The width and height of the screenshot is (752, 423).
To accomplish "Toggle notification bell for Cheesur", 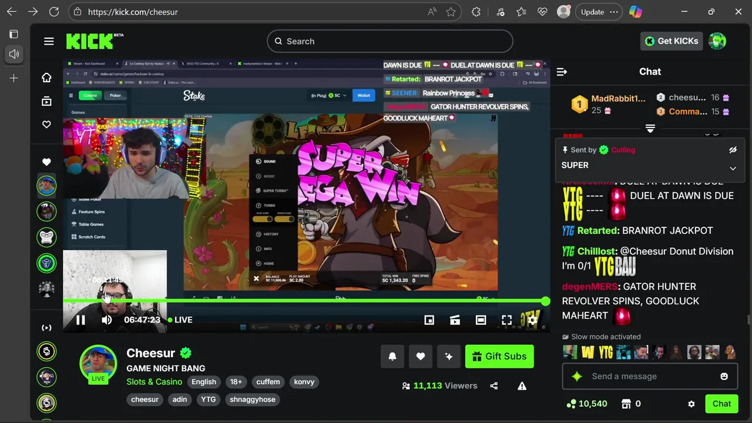I will pos(392,356).
